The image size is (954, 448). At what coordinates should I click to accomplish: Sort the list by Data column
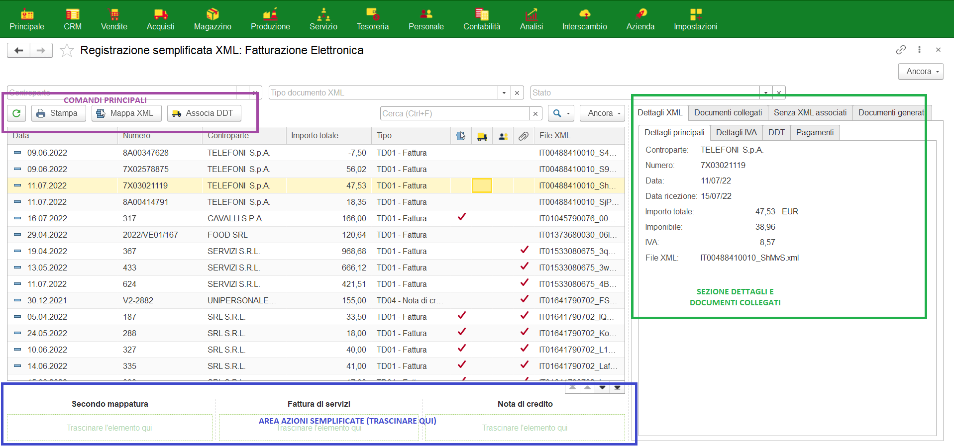(62, 136)
